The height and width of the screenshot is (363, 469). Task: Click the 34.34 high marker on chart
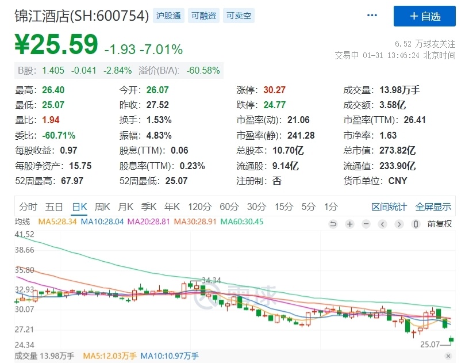211,280
